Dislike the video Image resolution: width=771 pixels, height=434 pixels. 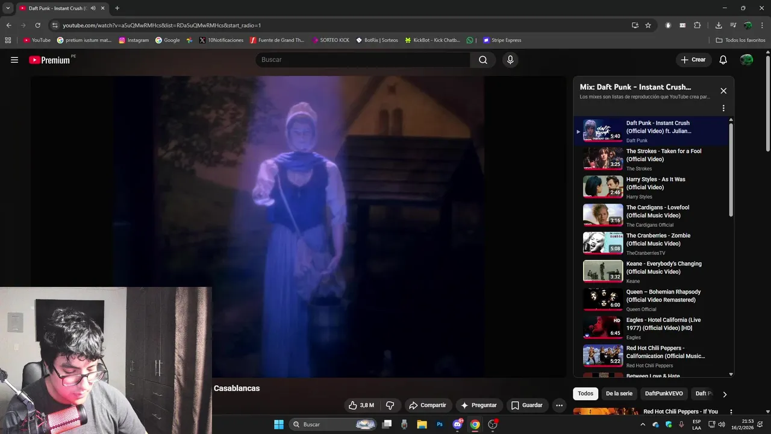click(390, 405)
